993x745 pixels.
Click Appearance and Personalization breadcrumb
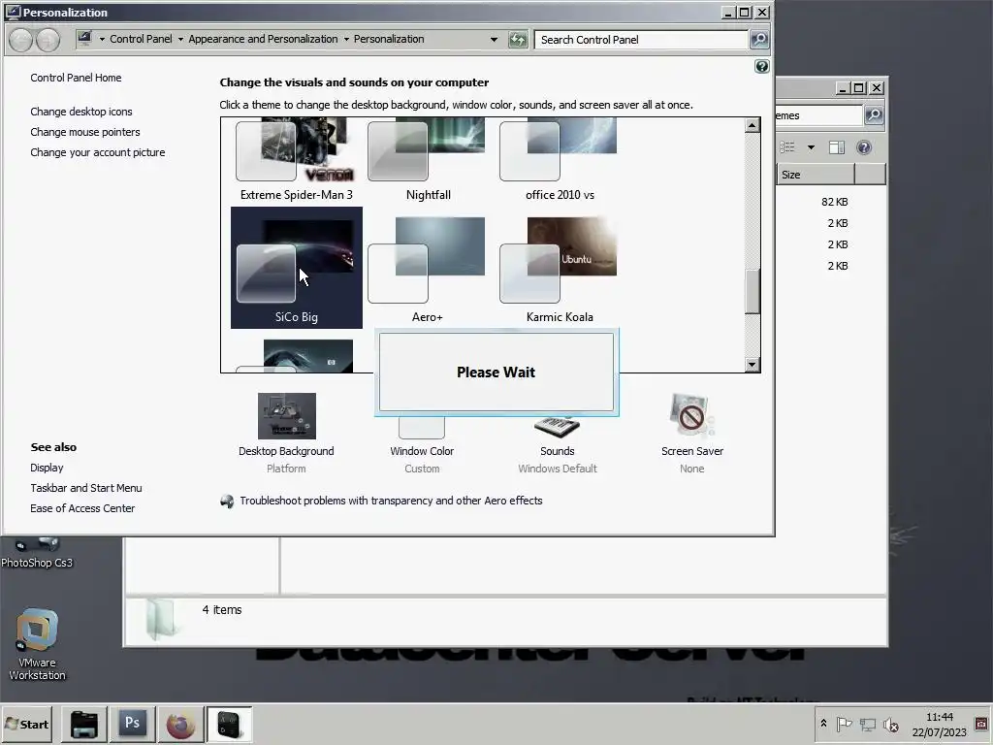(263, 39)
